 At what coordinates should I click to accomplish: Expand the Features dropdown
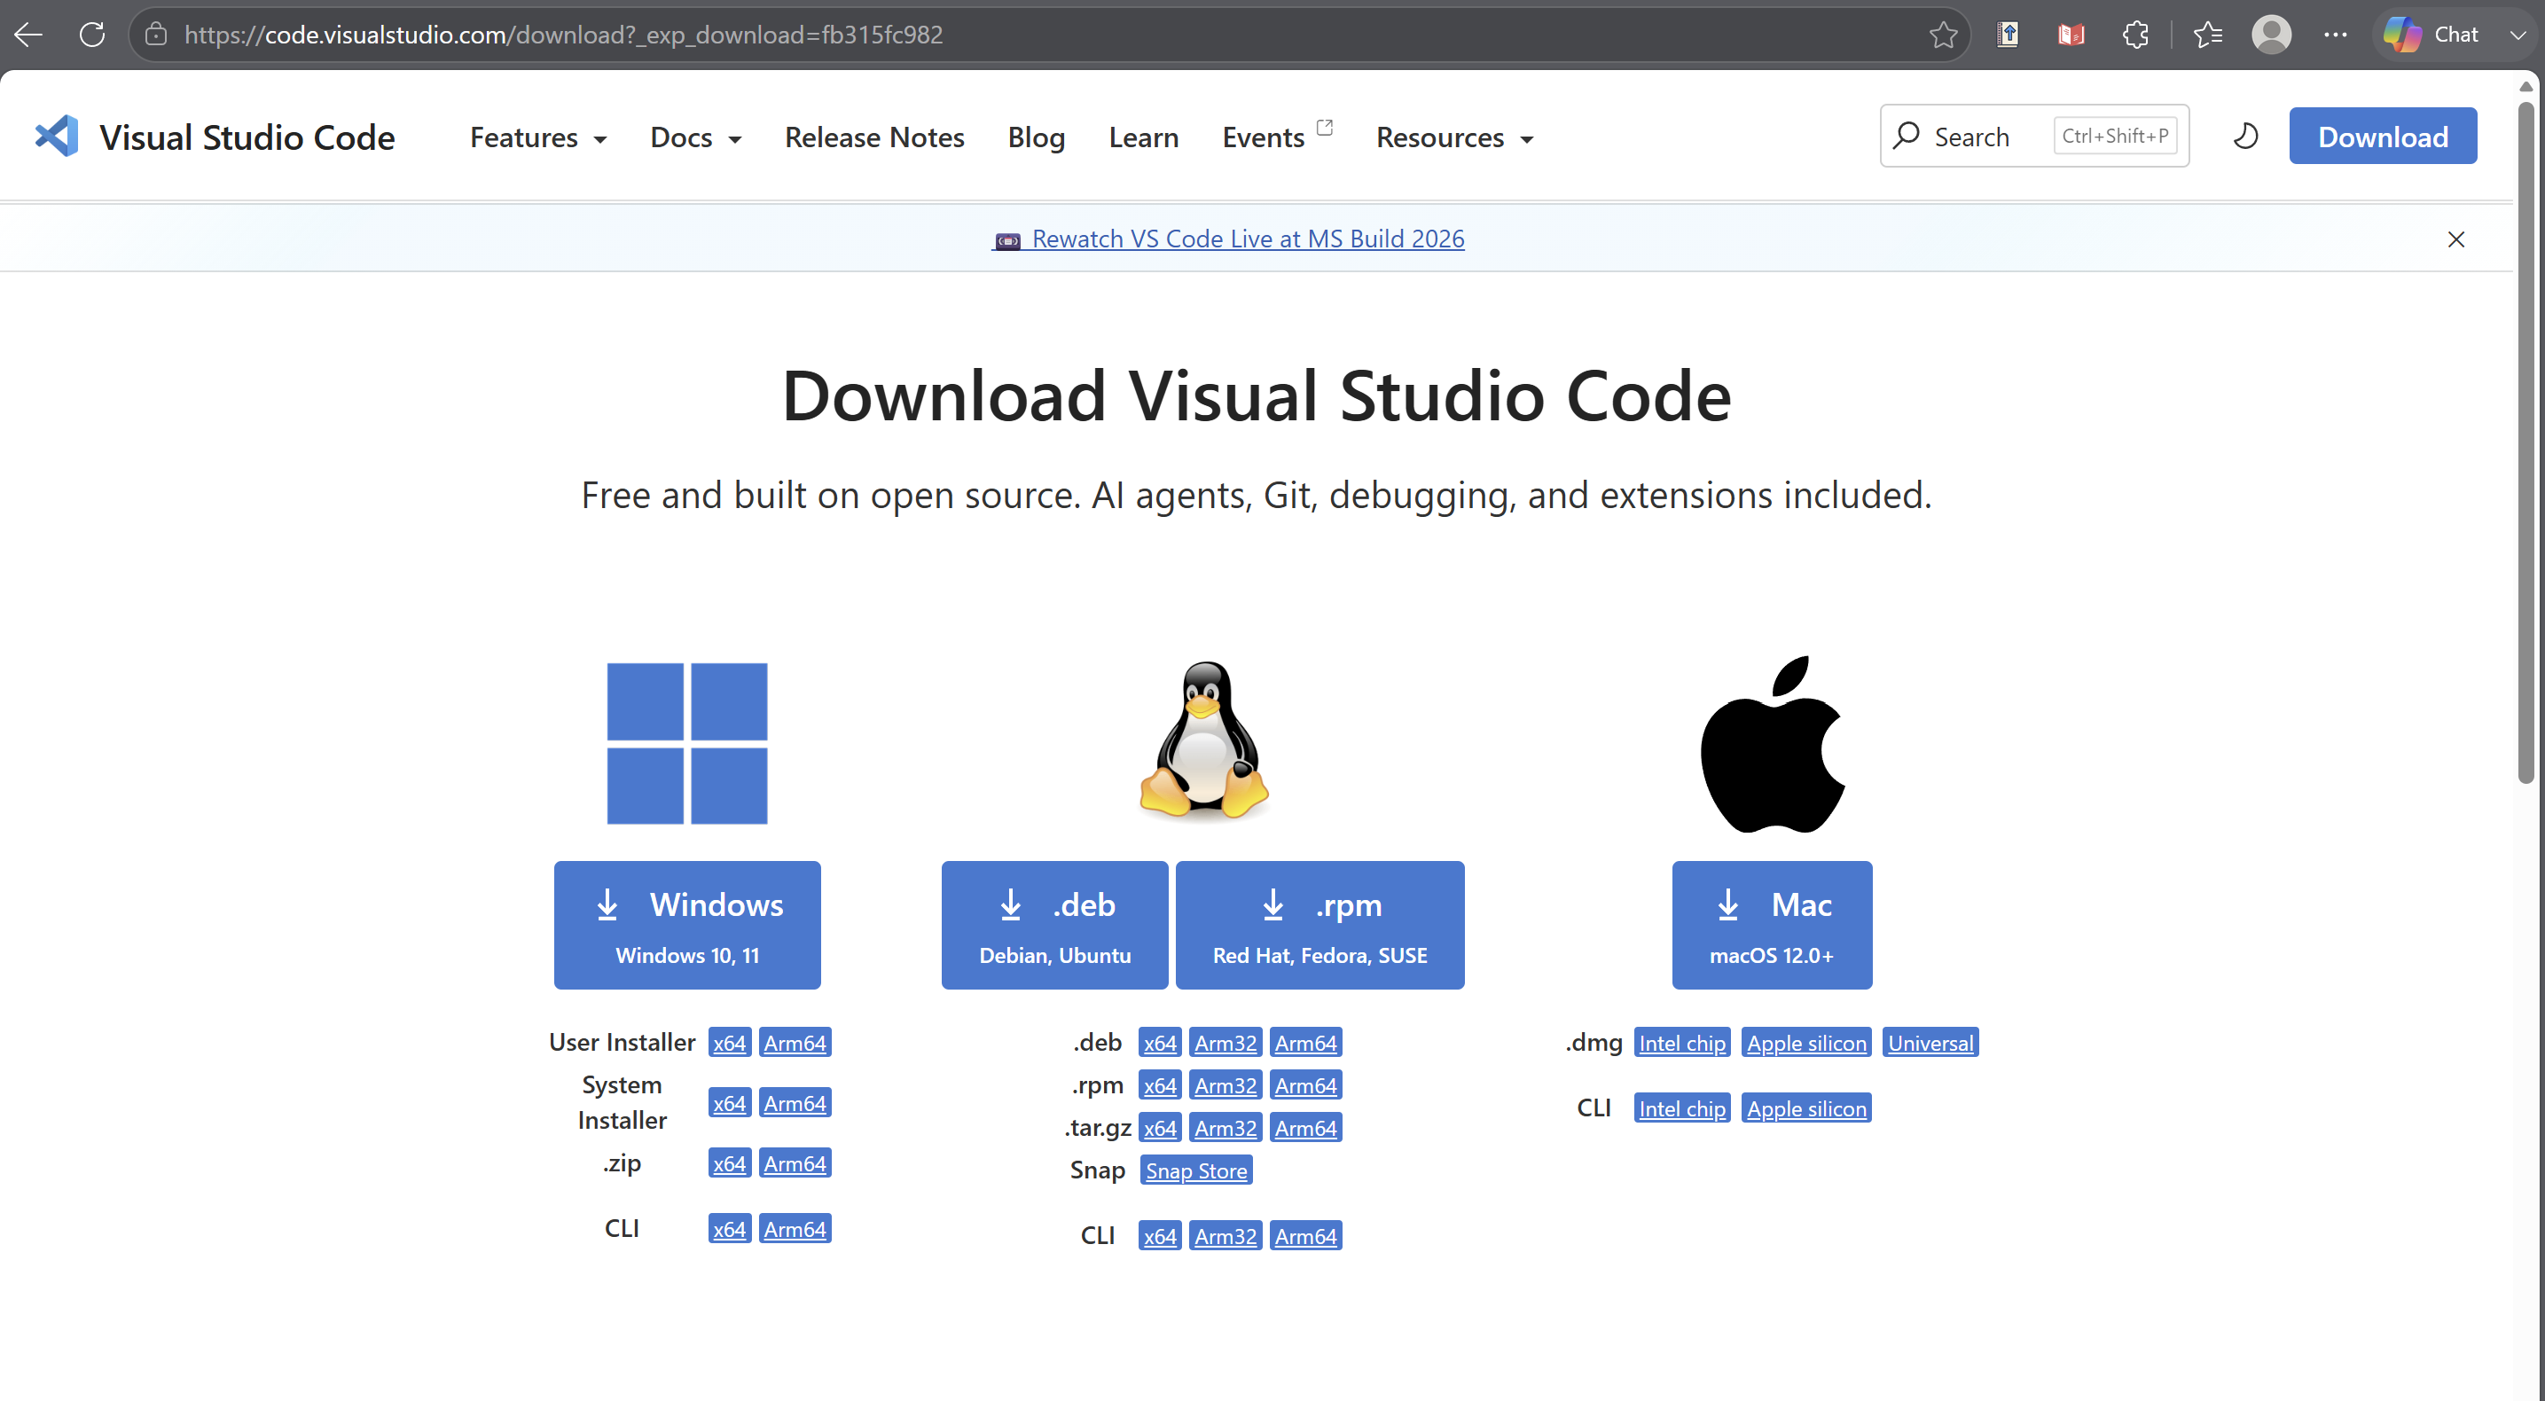pyautogui.click(x=537, y=137)
